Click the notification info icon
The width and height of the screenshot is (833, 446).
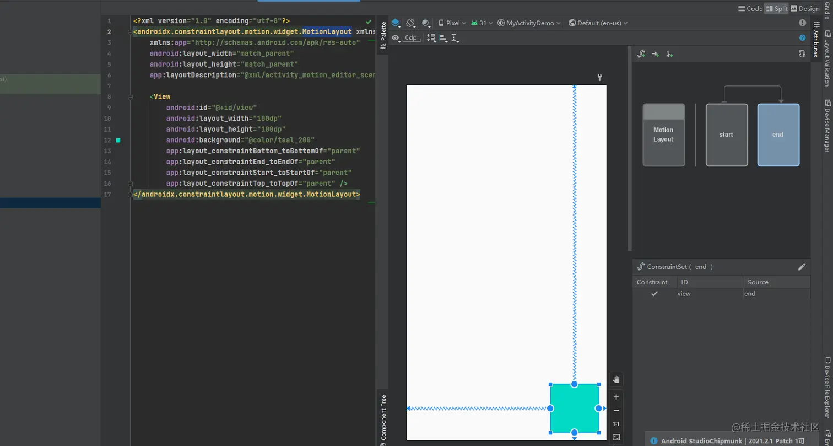pos(653,441)
